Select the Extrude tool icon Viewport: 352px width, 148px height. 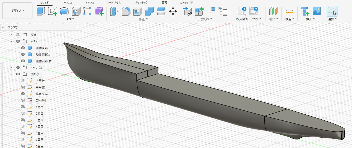tap(41, 11)
